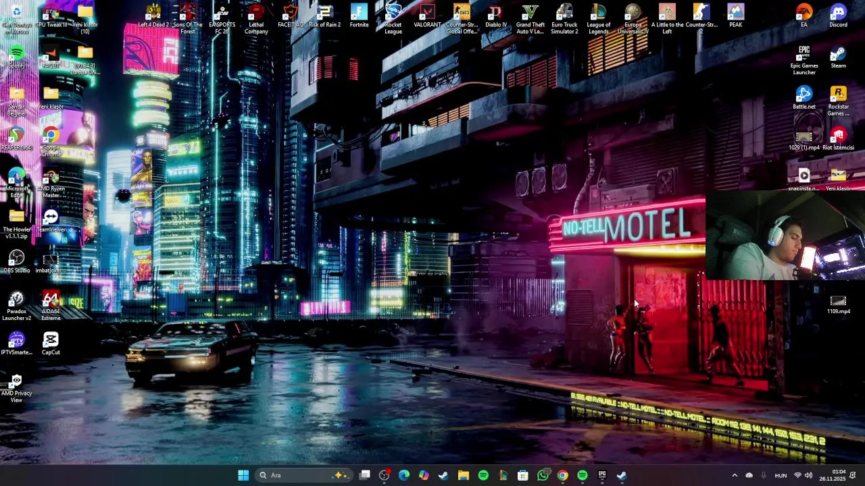The height and width of the screenshot is (486, 865).
Task: Open Microsoft Store from the taskbar
Action: pyautogui.click(x=523, y=475)
